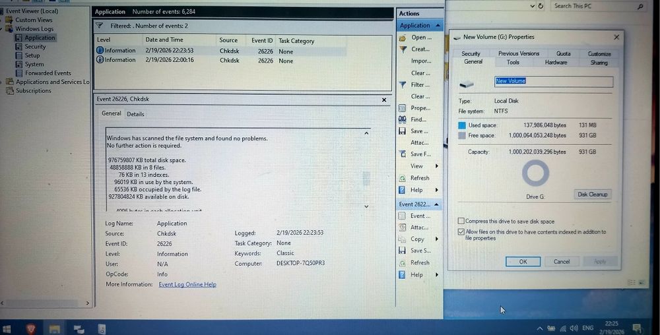660x335 pixels.
Task: Open Forwarded Events log
Action: coord(48,73)
